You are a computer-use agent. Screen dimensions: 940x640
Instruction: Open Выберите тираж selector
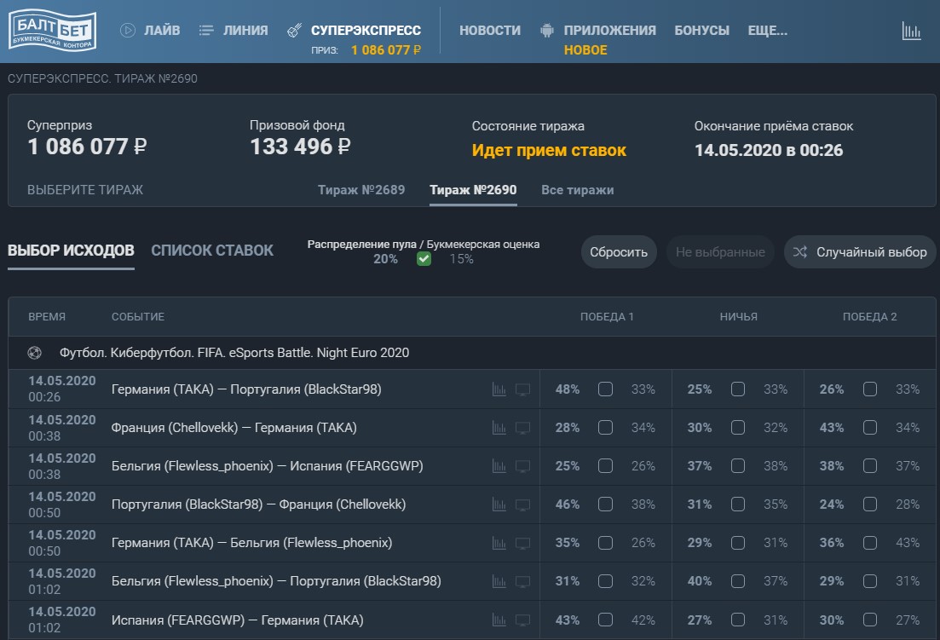pyautogui.click(x=85, y=190)
